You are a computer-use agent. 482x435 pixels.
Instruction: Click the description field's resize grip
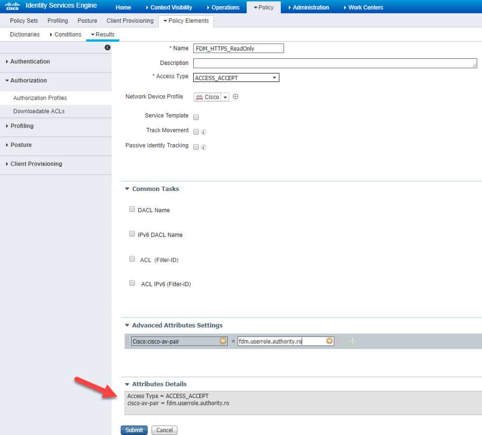point(474,65)
